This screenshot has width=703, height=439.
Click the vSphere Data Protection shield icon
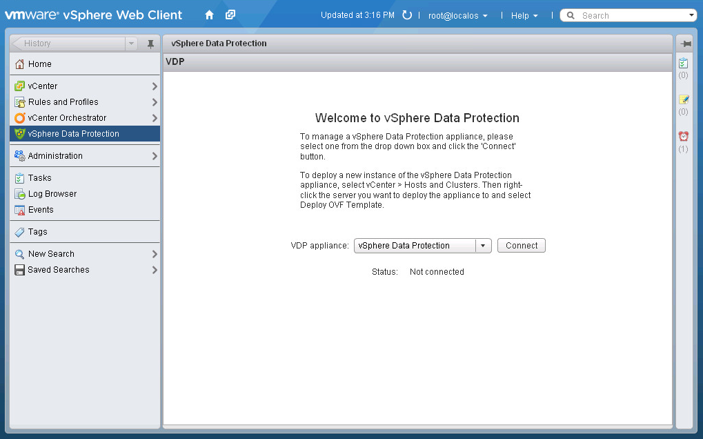20,134
